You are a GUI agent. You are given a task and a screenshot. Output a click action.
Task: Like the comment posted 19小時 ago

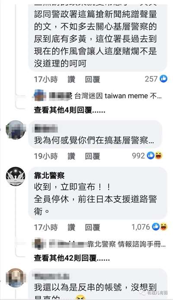[71, 156]
